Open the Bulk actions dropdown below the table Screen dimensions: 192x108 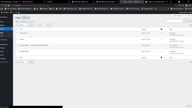click(22, 62)
